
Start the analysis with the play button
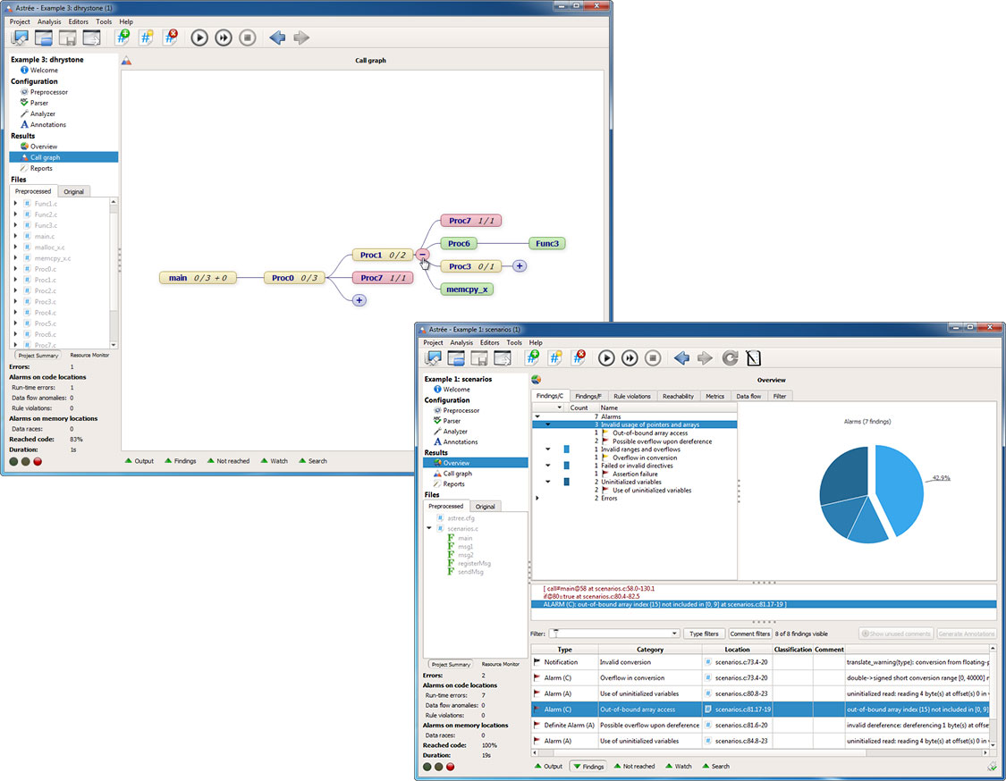tap(199, 38)
